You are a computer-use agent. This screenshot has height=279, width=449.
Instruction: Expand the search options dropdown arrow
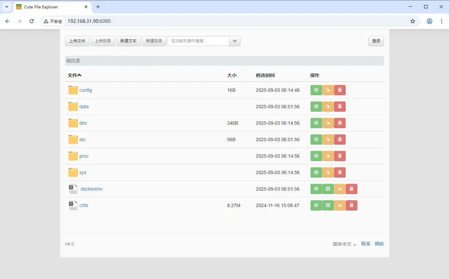[234, 41]
